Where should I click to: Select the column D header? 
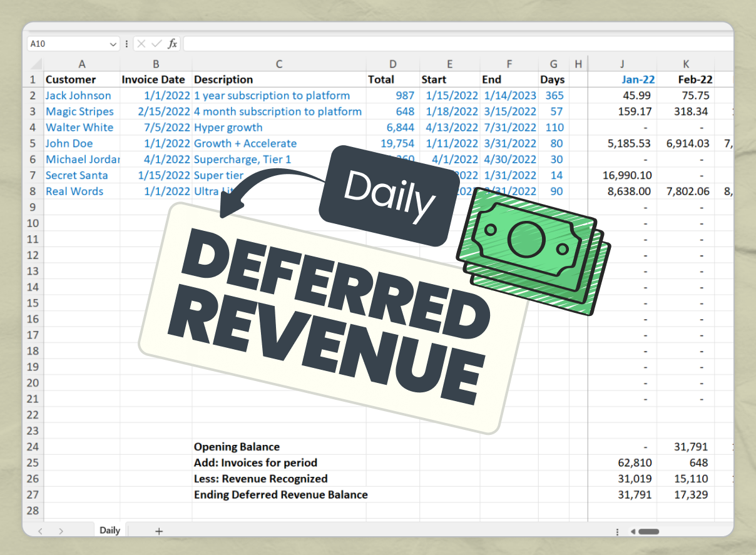pos(393,63)
